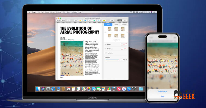206x108 pixels.
Task: Open the Border style swatch dropdown
Action: pyautogui.click(x=124, y=44)
